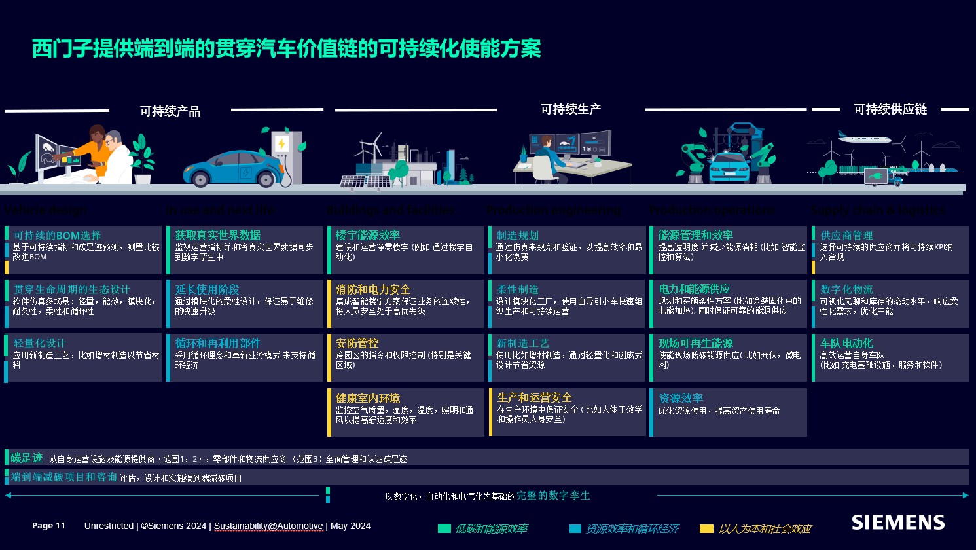976x550 pixels.
Task: Click the 获取真实世界数据 card
Action: (x=244, y=250)
